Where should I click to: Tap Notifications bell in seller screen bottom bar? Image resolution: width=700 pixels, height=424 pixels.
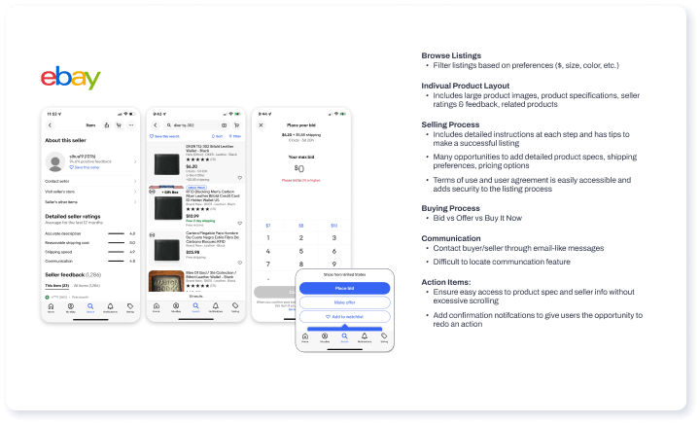tap(110, 307)
